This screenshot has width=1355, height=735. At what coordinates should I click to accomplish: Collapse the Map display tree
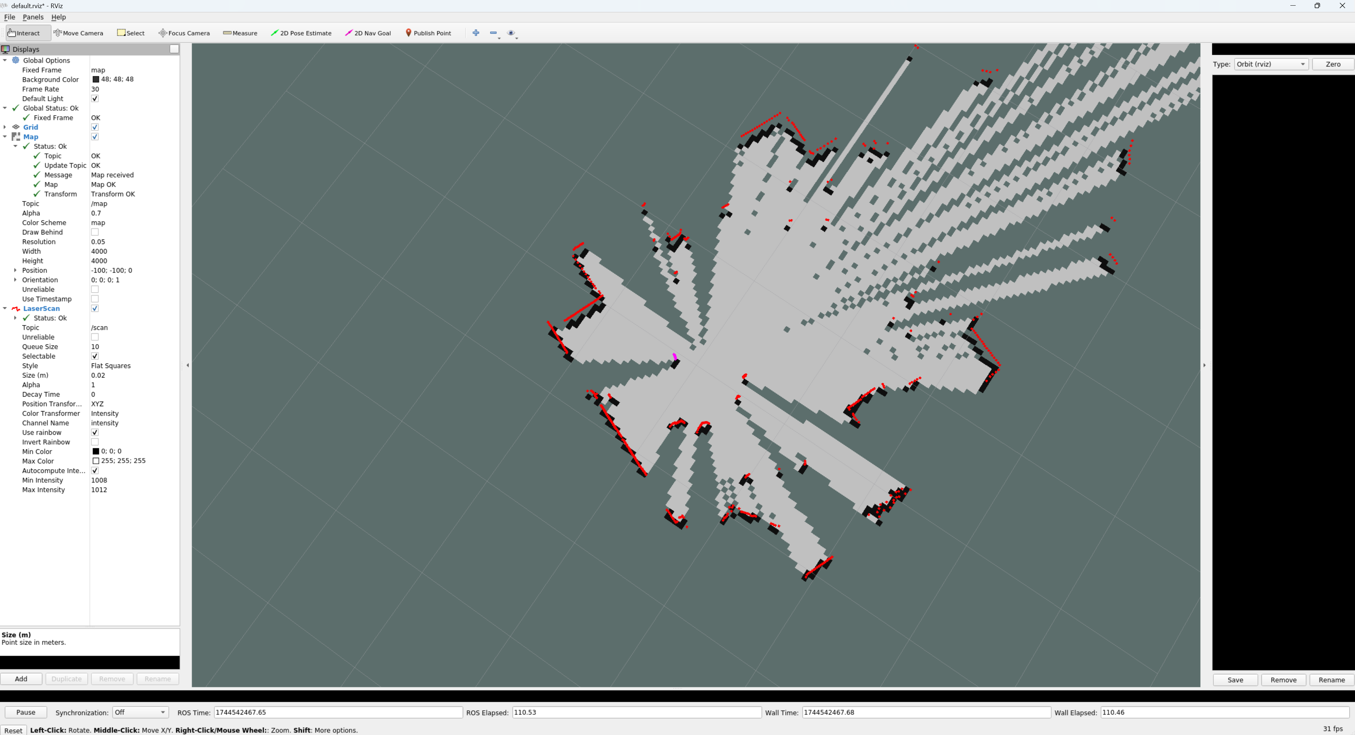[5, 136]
